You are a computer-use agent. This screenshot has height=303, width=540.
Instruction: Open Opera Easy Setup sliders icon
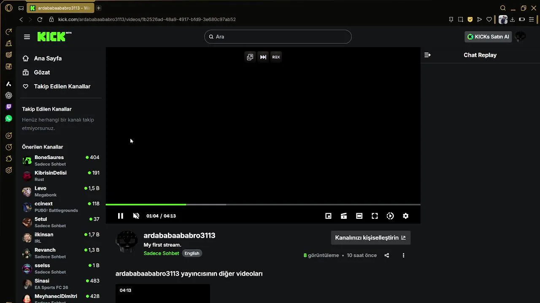[532, 19]
